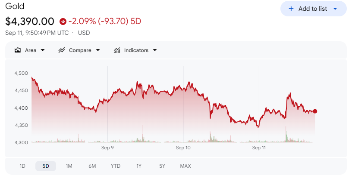Click the red down-arrow change icon
This screenshot has width=352, height=179.
tap(63, 22)
